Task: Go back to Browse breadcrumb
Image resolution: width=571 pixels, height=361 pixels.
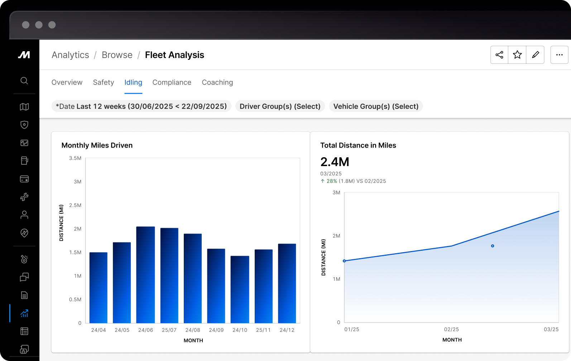Action: pos(117,55)
